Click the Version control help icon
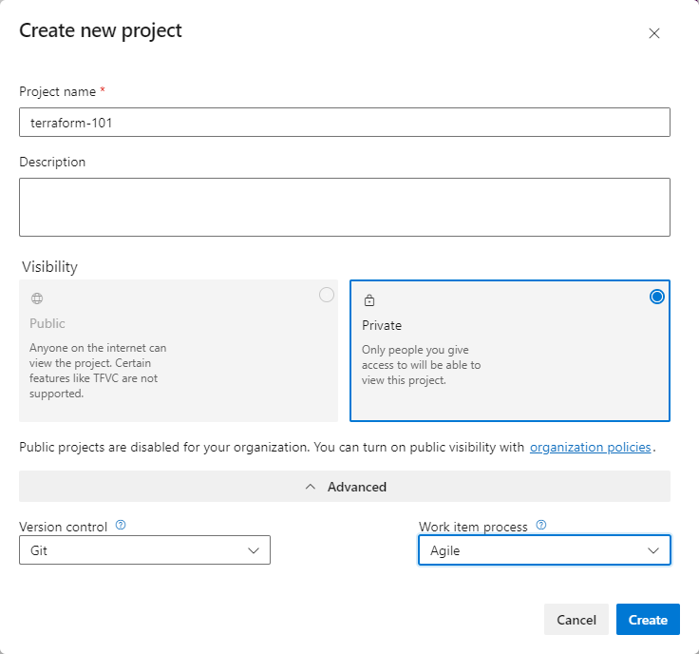Image resolution: width=699 pixels, height=654 pixels. 121,525
